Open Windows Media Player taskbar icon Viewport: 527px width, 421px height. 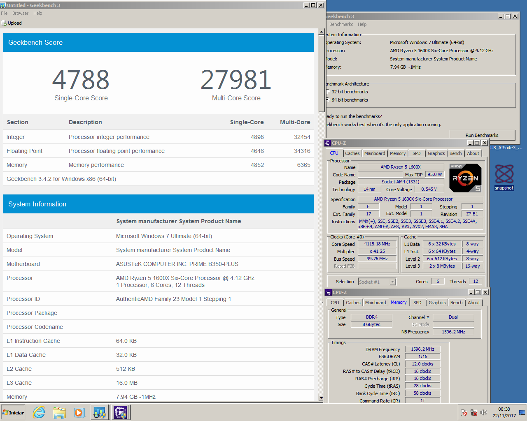(x=79, y=412)
